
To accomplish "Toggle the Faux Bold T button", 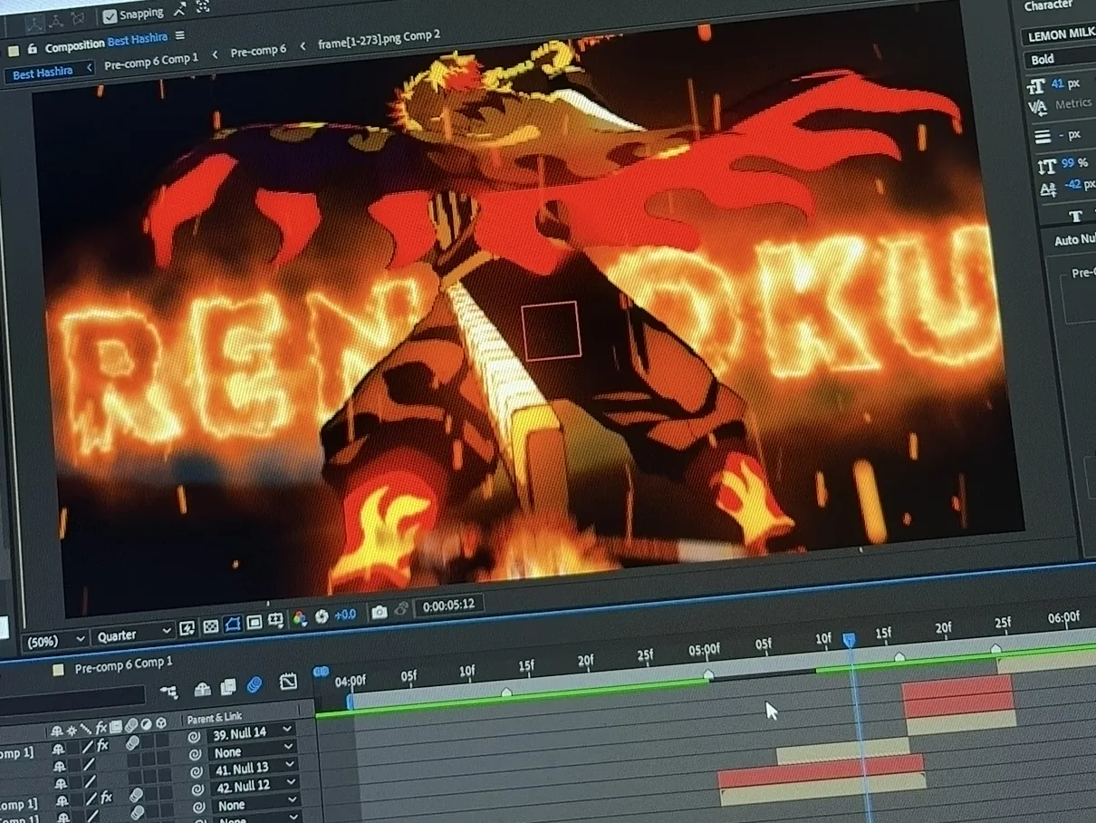I will tap(1075, 216).
